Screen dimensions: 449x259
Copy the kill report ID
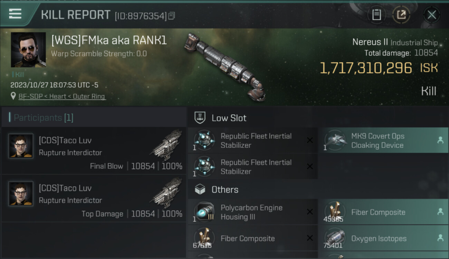coord(172,16)
